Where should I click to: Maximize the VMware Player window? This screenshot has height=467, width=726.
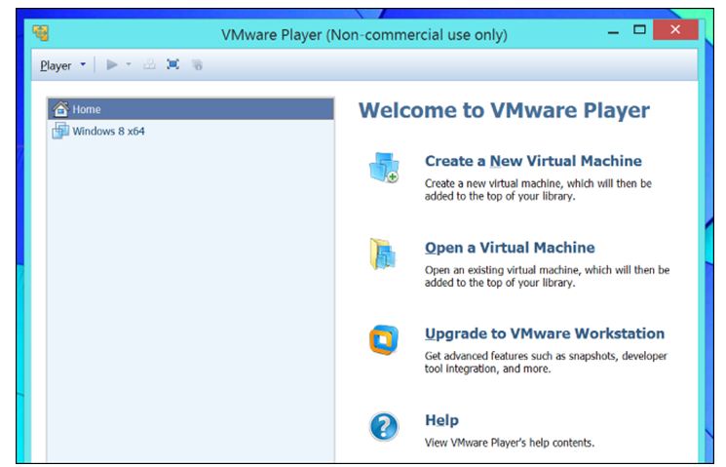(x=639, y=30)
